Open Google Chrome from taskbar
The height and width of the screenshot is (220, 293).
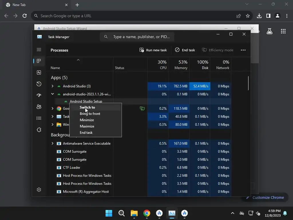tap(147, 213)
